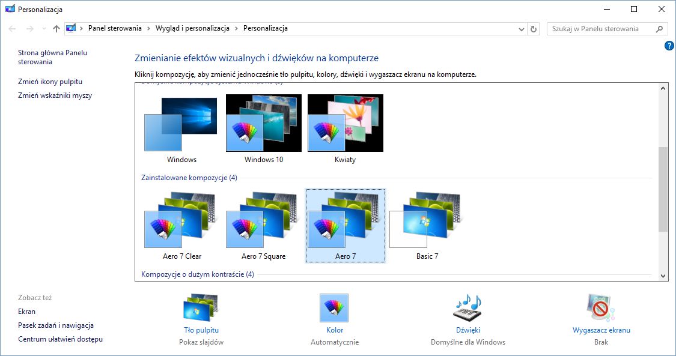The width and height of the screenshot is (676, 356).
Task: Click the theme list scrollbar thumb
Action: [663, 190]
